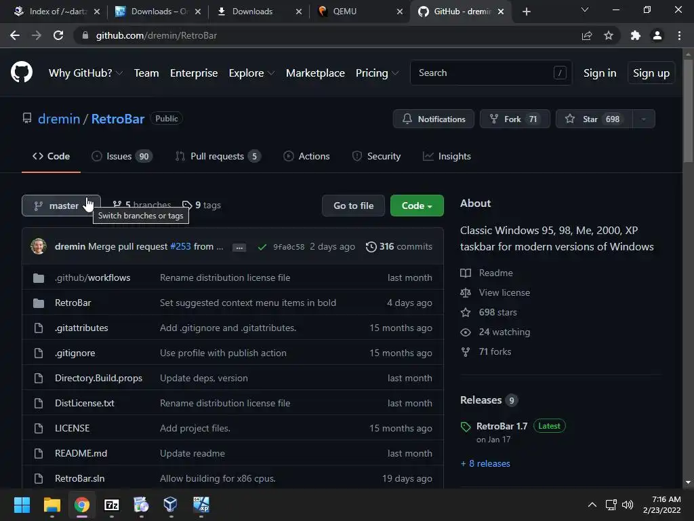Open the Insights tab
Screen dimensions: 694x521
pos(447,156)
